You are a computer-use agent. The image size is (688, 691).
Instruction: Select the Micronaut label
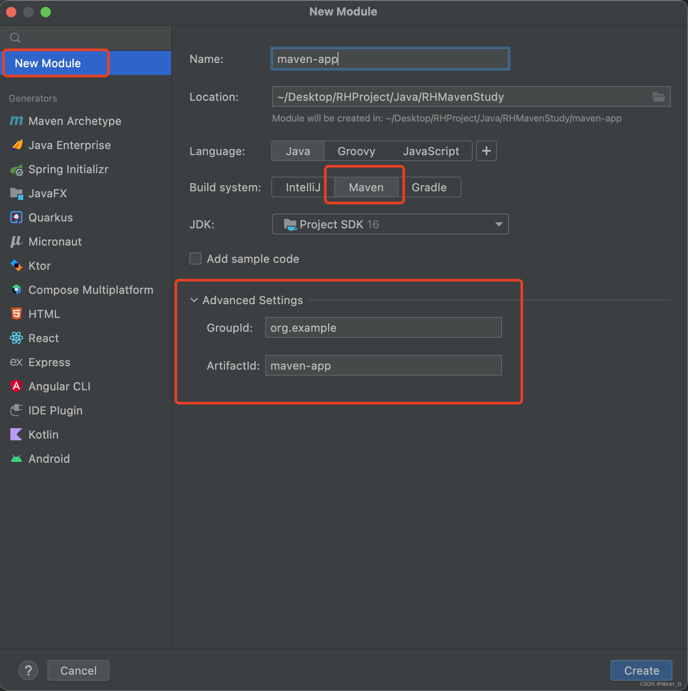tap(55, 242)
